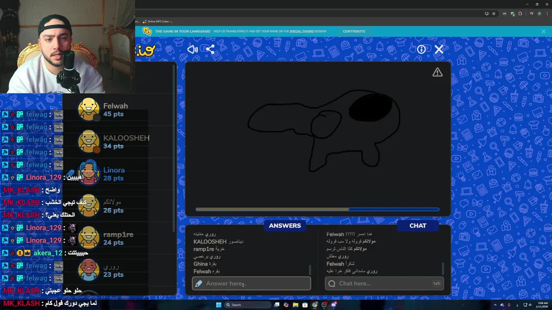The height and width of the screenshot is (310, 552).
Task: Click KALOOSHEH's answer in the answers list
Action: pos(219,242)
